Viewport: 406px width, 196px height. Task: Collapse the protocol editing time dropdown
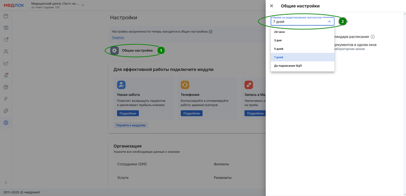click(x=329, y=22)
